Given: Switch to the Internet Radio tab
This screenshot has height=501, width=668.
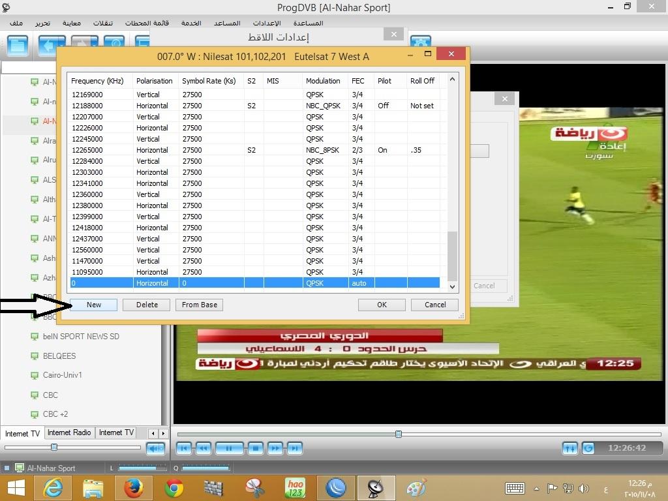Looking at the screenshot, I should click(69, 433).
